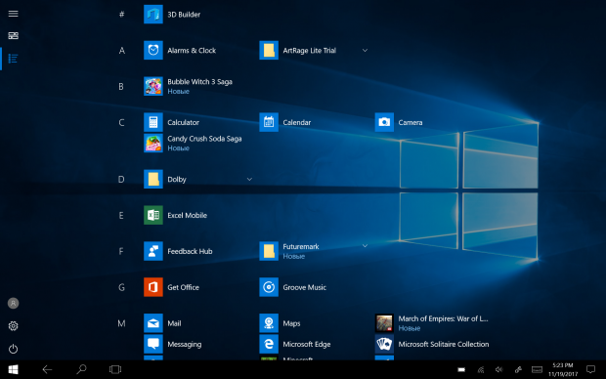Select the letter E group header
The height and width of the screenshot is (379, 606).
point(121,215)
